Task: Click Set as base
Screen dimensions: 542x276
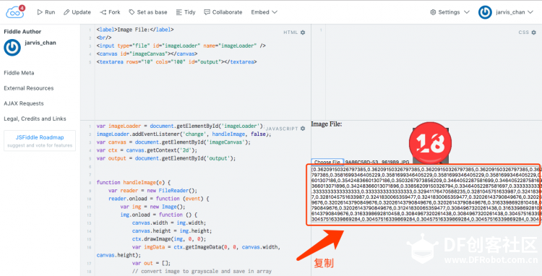Action: (148, 12)
